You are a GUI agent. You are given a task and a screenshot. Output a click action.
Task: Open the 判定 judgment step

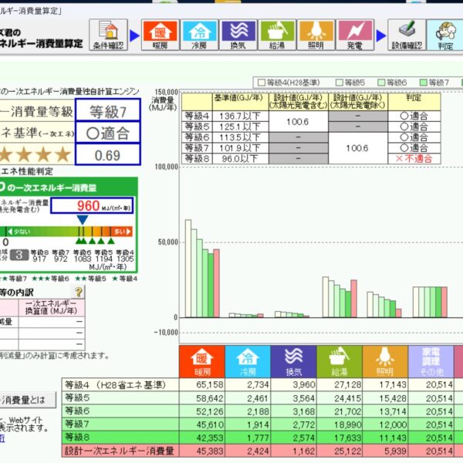[x=444, y=35]
